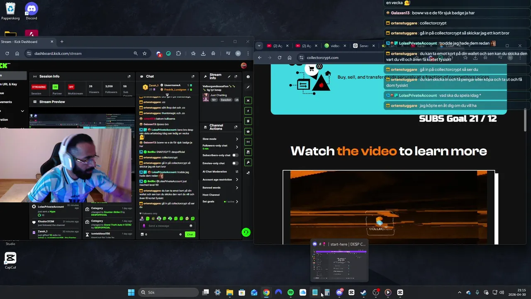Click the Send a message chat field
Viewport: 531px width, 299px height.
click(167, 225)
